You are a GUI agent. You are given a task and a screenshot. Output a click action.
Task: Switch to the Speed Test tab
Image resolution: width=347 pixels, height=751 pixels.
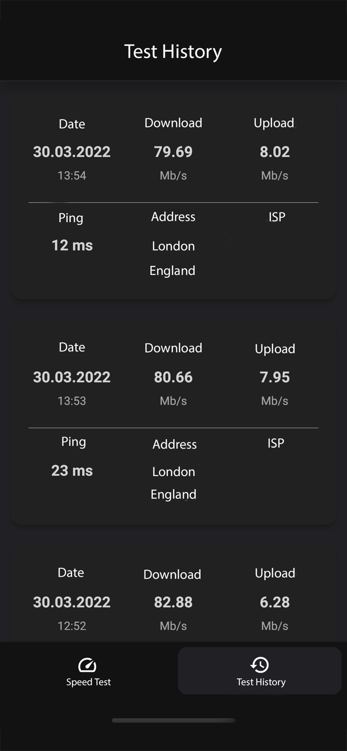coord(87,671)
